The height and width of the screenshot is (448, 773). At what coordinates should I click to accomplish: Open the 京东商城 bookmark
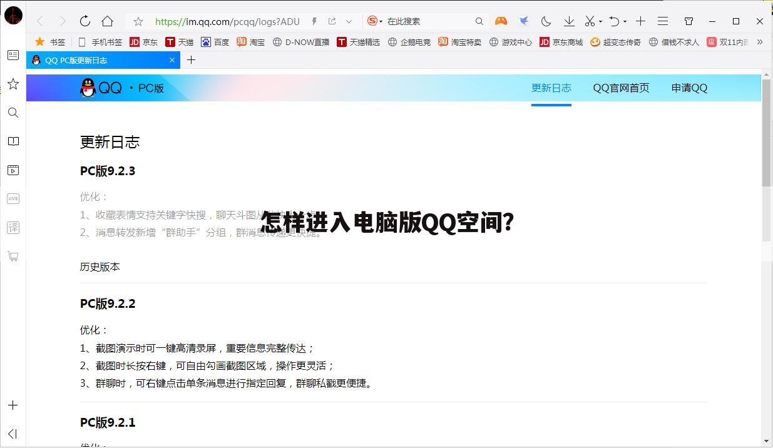561,42
